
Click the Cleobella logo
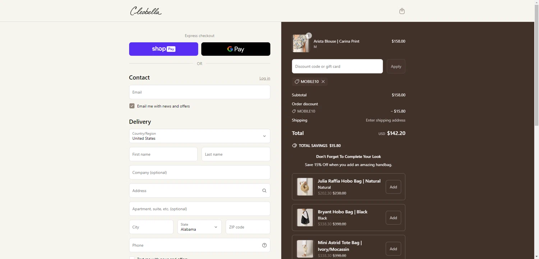146,11
